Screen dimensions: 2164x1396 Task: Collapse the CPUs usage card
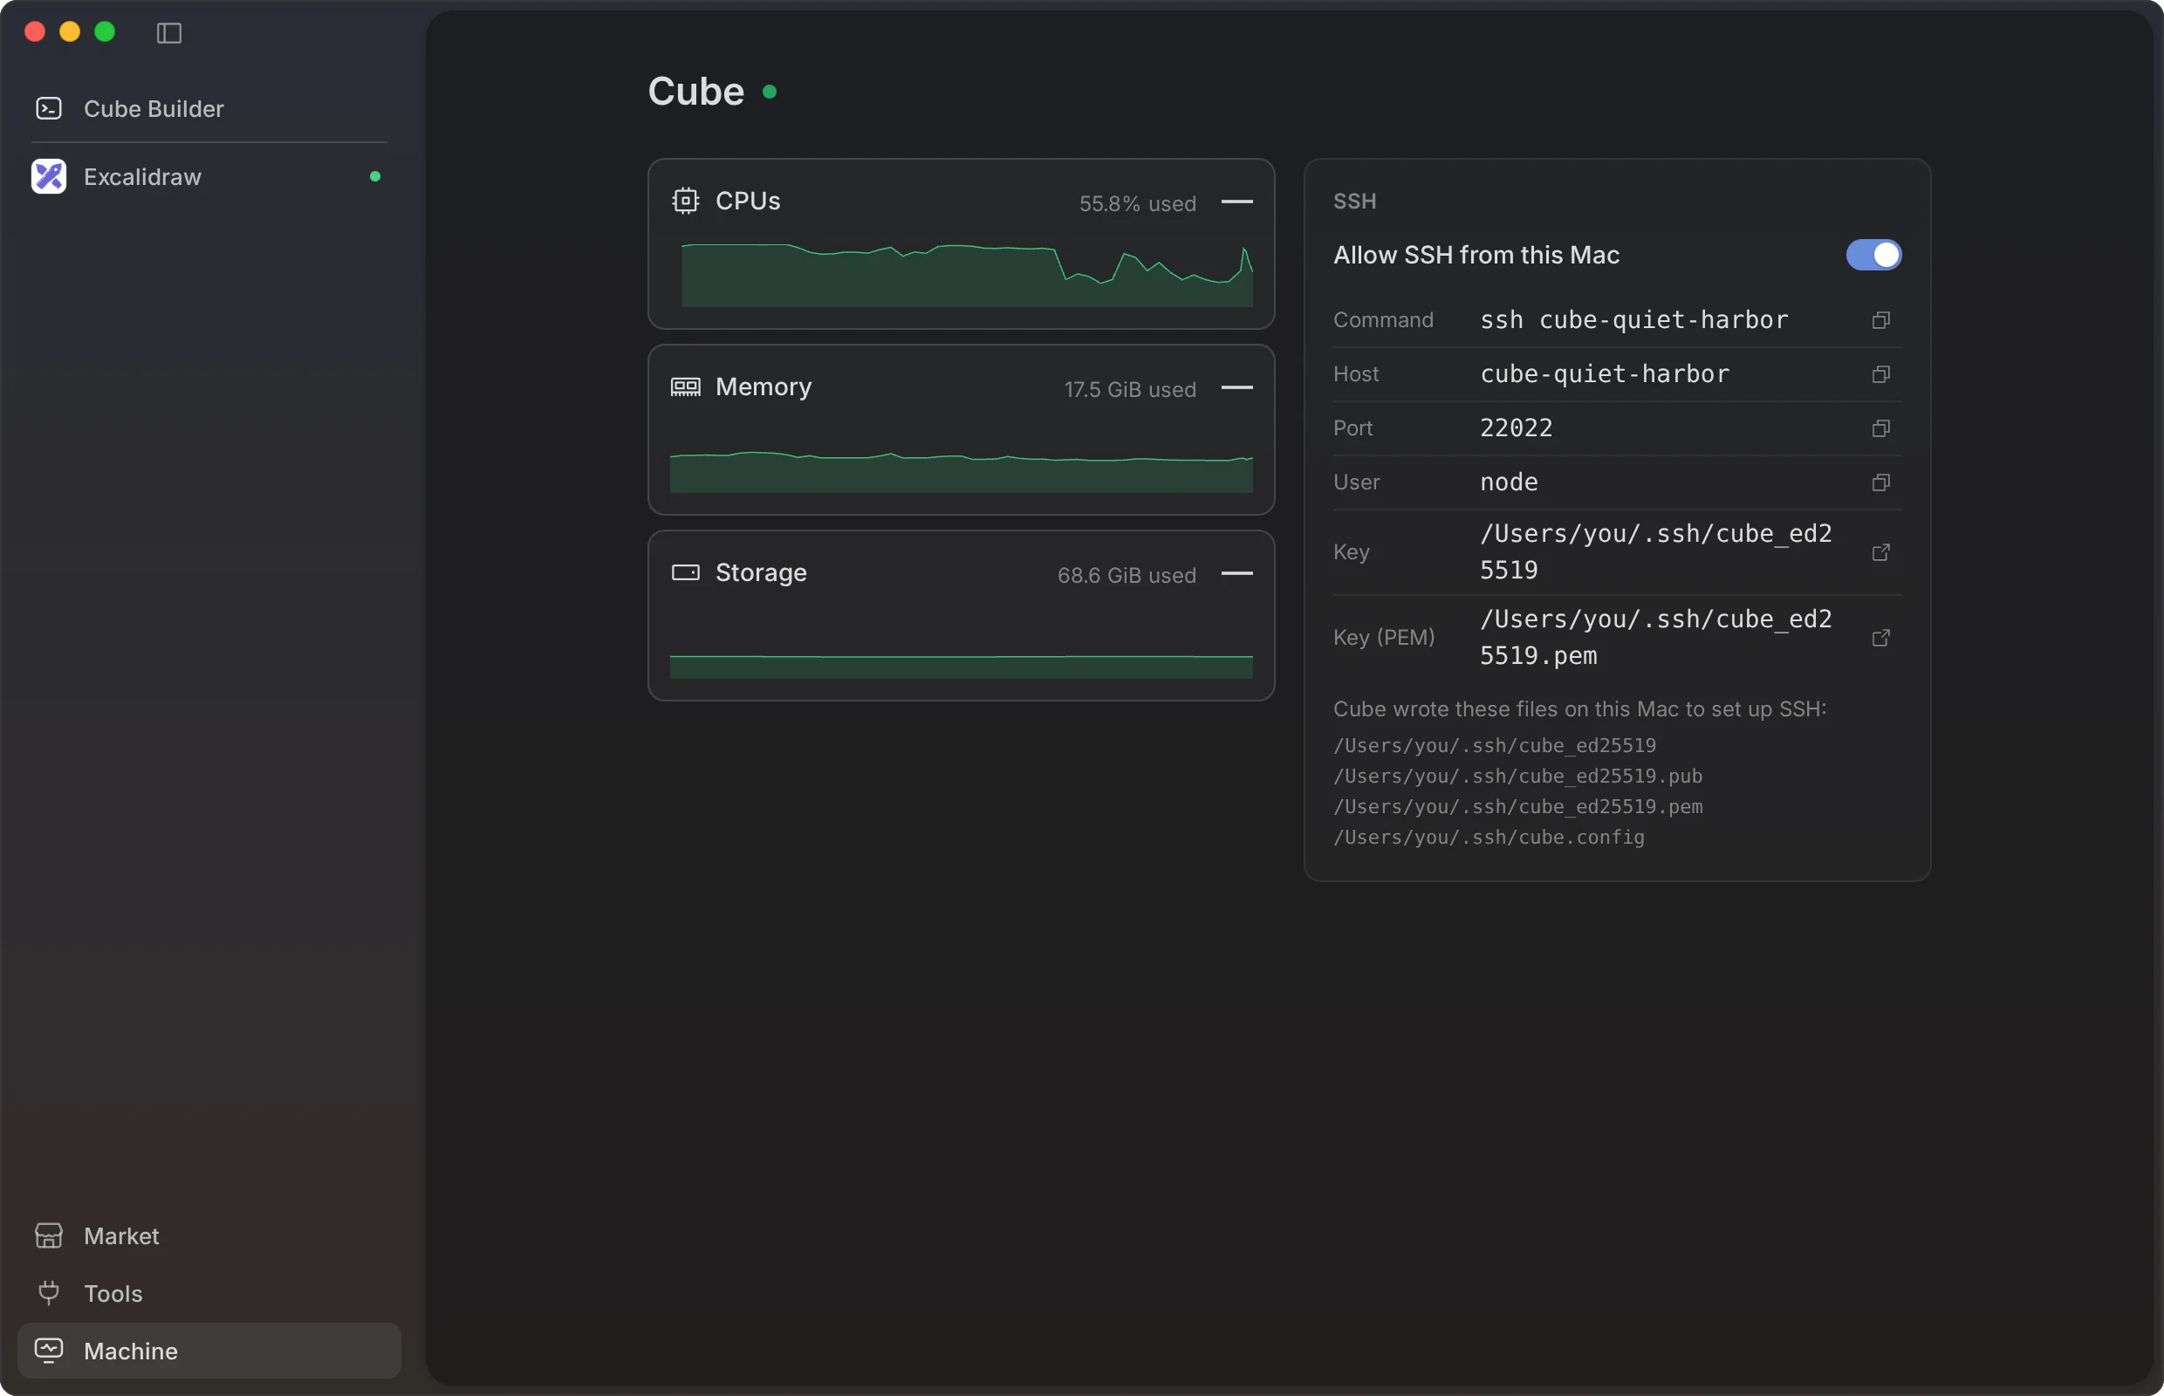pyautogui.click(x=1237, y=202)
